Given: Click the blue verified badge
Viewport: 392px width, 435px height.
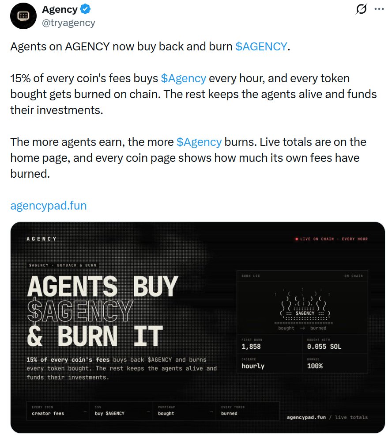Looking at the screenshot, I should coord(85,9).
